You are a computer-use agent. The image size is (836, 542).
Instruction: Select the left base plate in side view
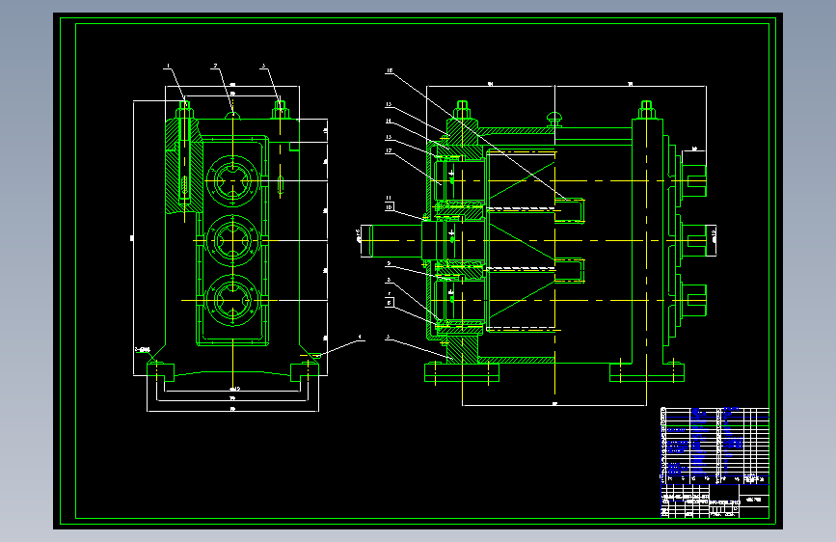pos(462,372)
